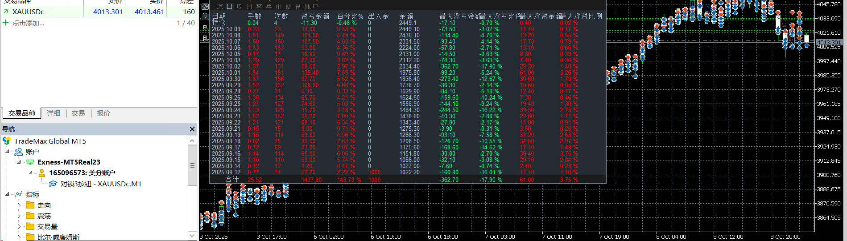Expand the 震荡 folder

[x=19, y=216]
